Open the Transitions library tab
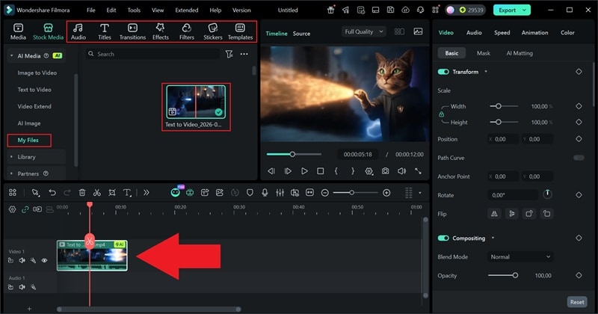 point(132,31)
